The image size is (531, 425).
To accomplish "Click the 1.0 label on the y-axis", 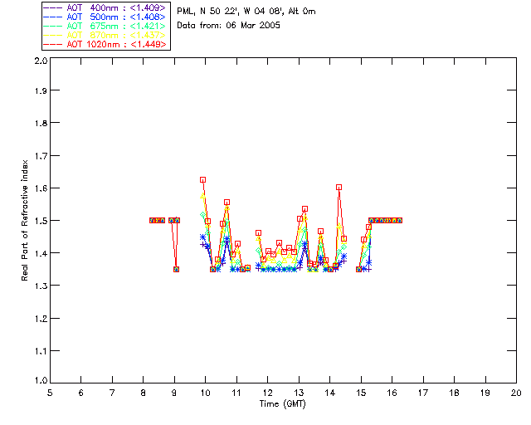I will pyautogui.click(x=41, y=380).
